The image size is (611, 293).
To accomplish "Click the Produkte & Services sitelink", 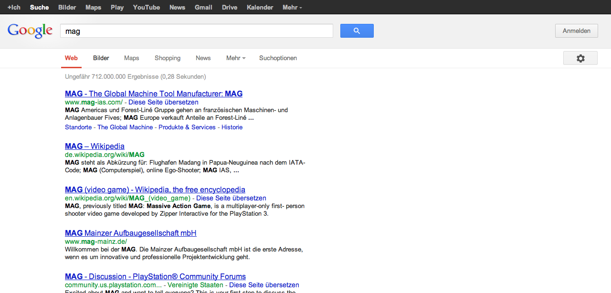I will pyautogui.click(x=187, y=127).
